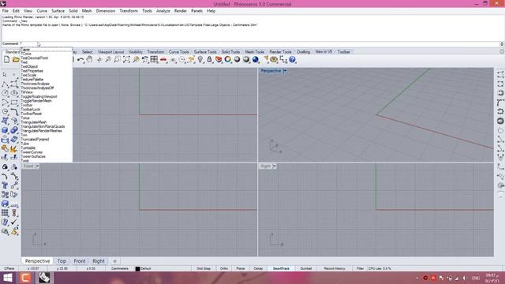
Task: Click the light bulb Hide Objects icon
Action: 200,60
